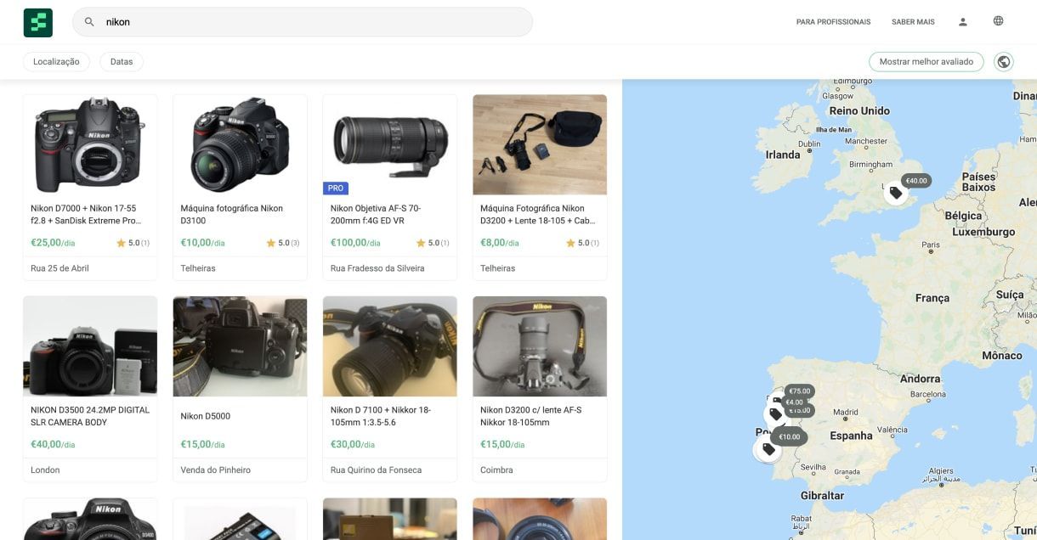Open the user account icon
This screenshot has width=1037, height=540.
click(962, 22)
